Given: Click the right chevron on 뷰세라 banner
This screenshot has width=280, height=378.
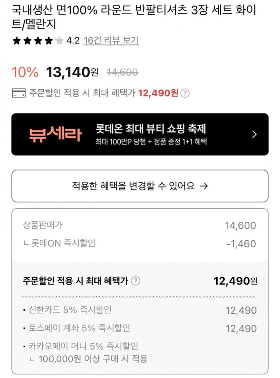Looking at the screenshot, I should (255, 135).
